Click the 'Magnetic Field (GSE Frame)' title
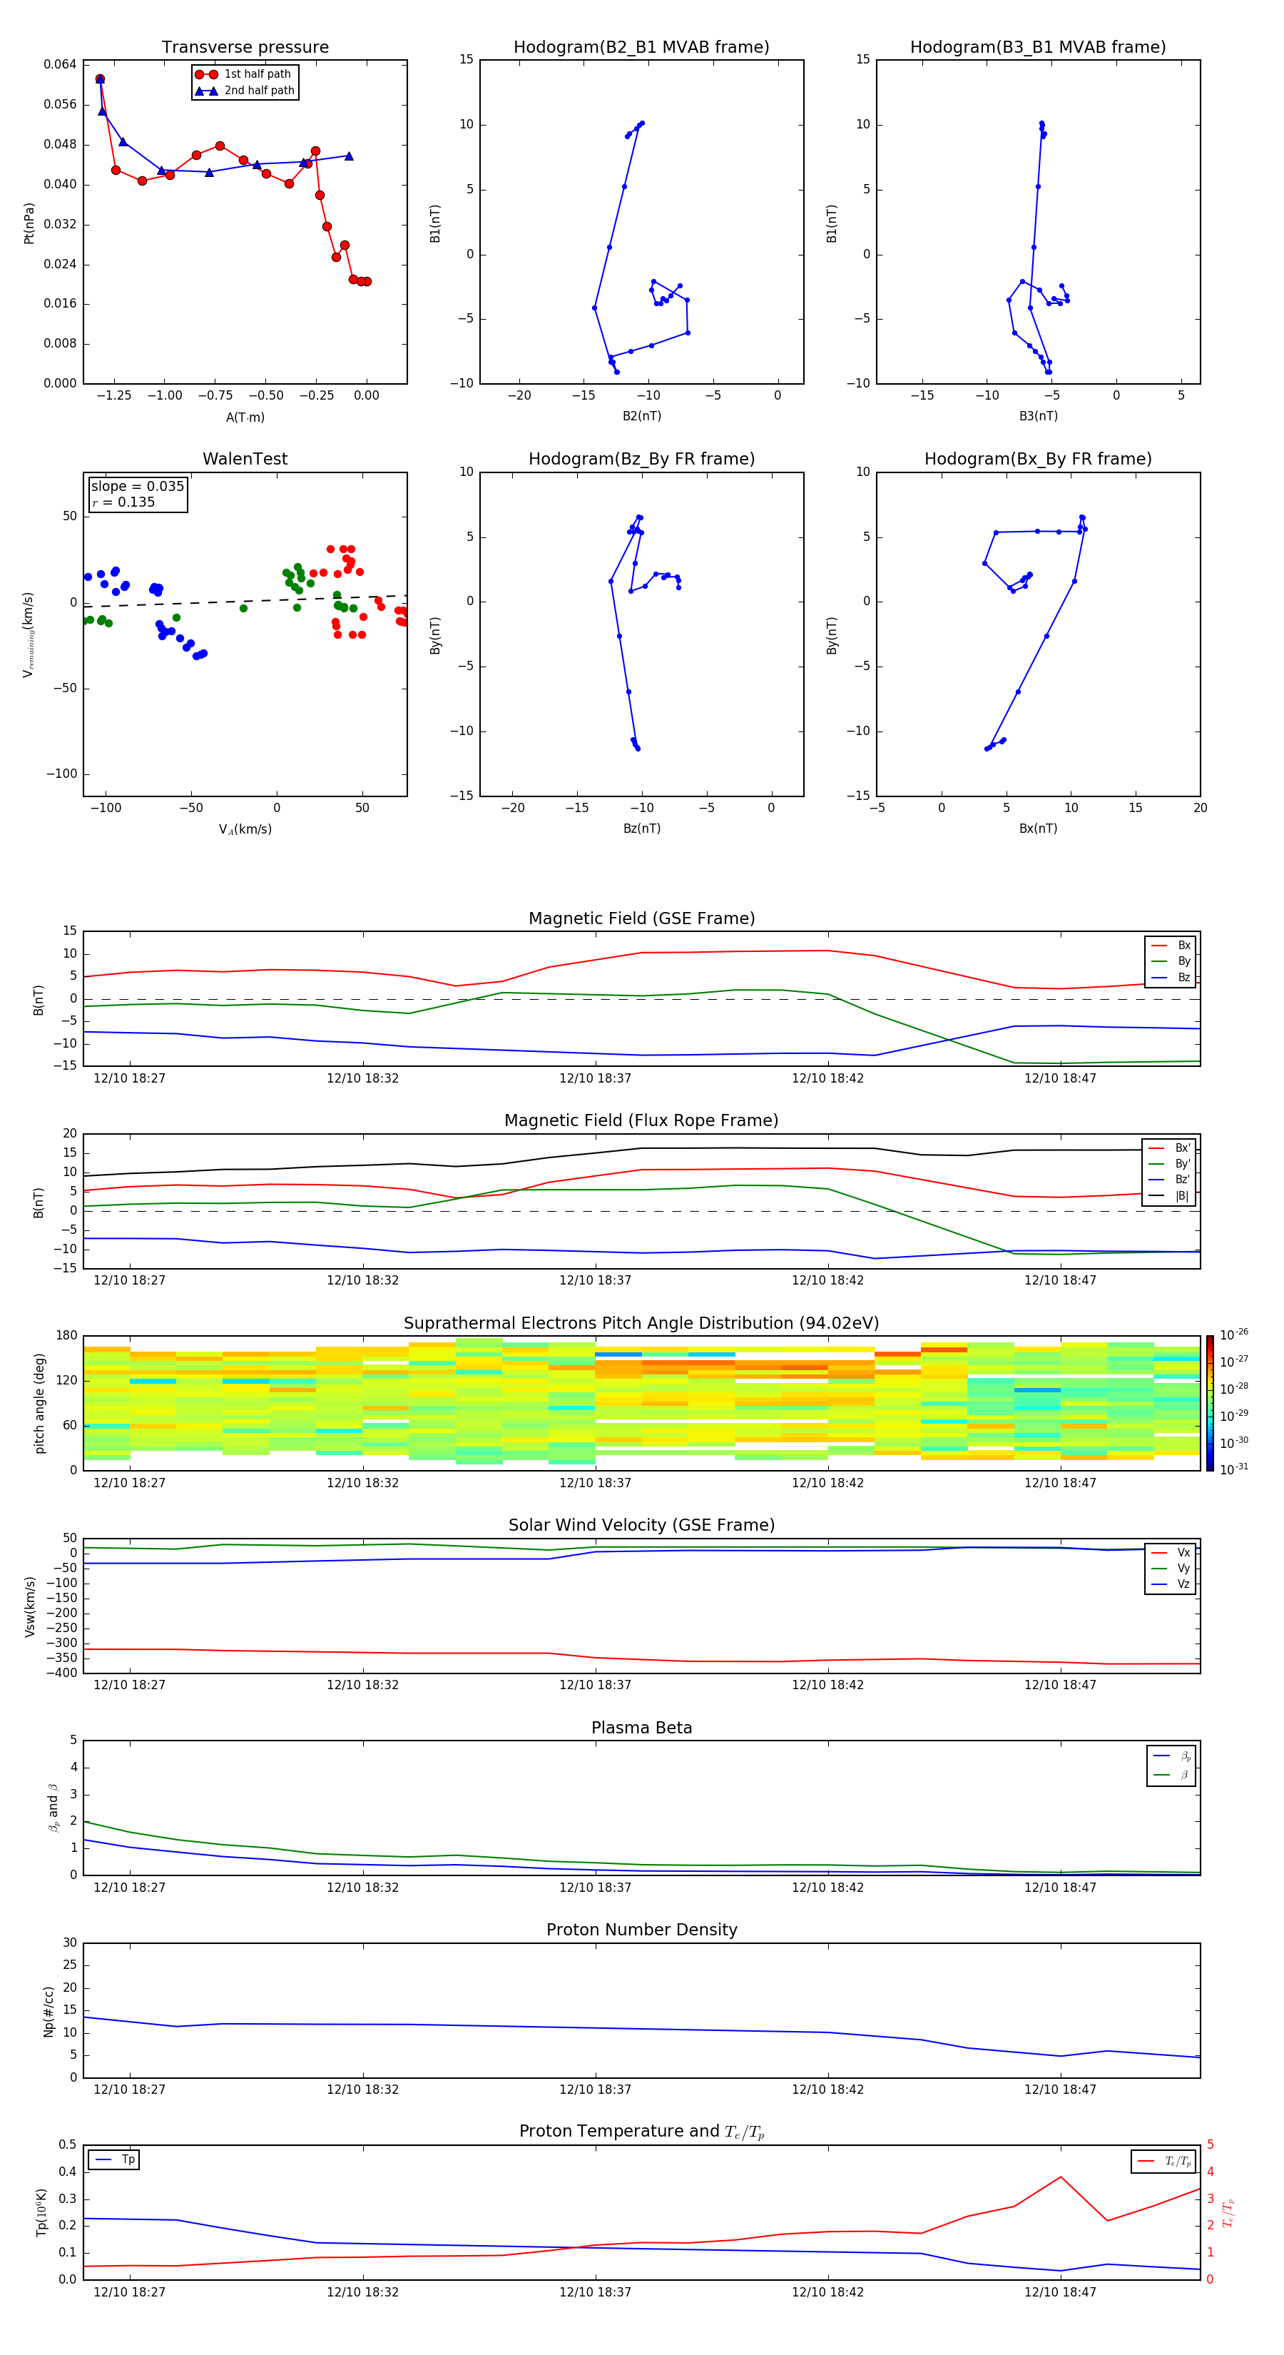This screenshot has width=1284, height=2355. [x=641, y=918]
